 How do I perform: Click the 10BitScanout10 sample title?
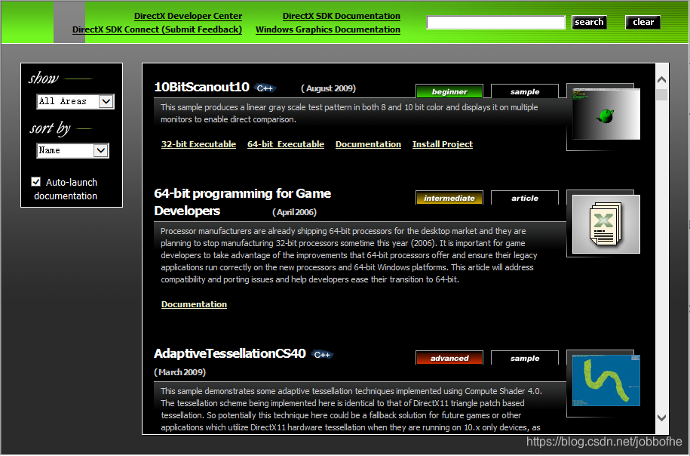click(x=202, y=87)
